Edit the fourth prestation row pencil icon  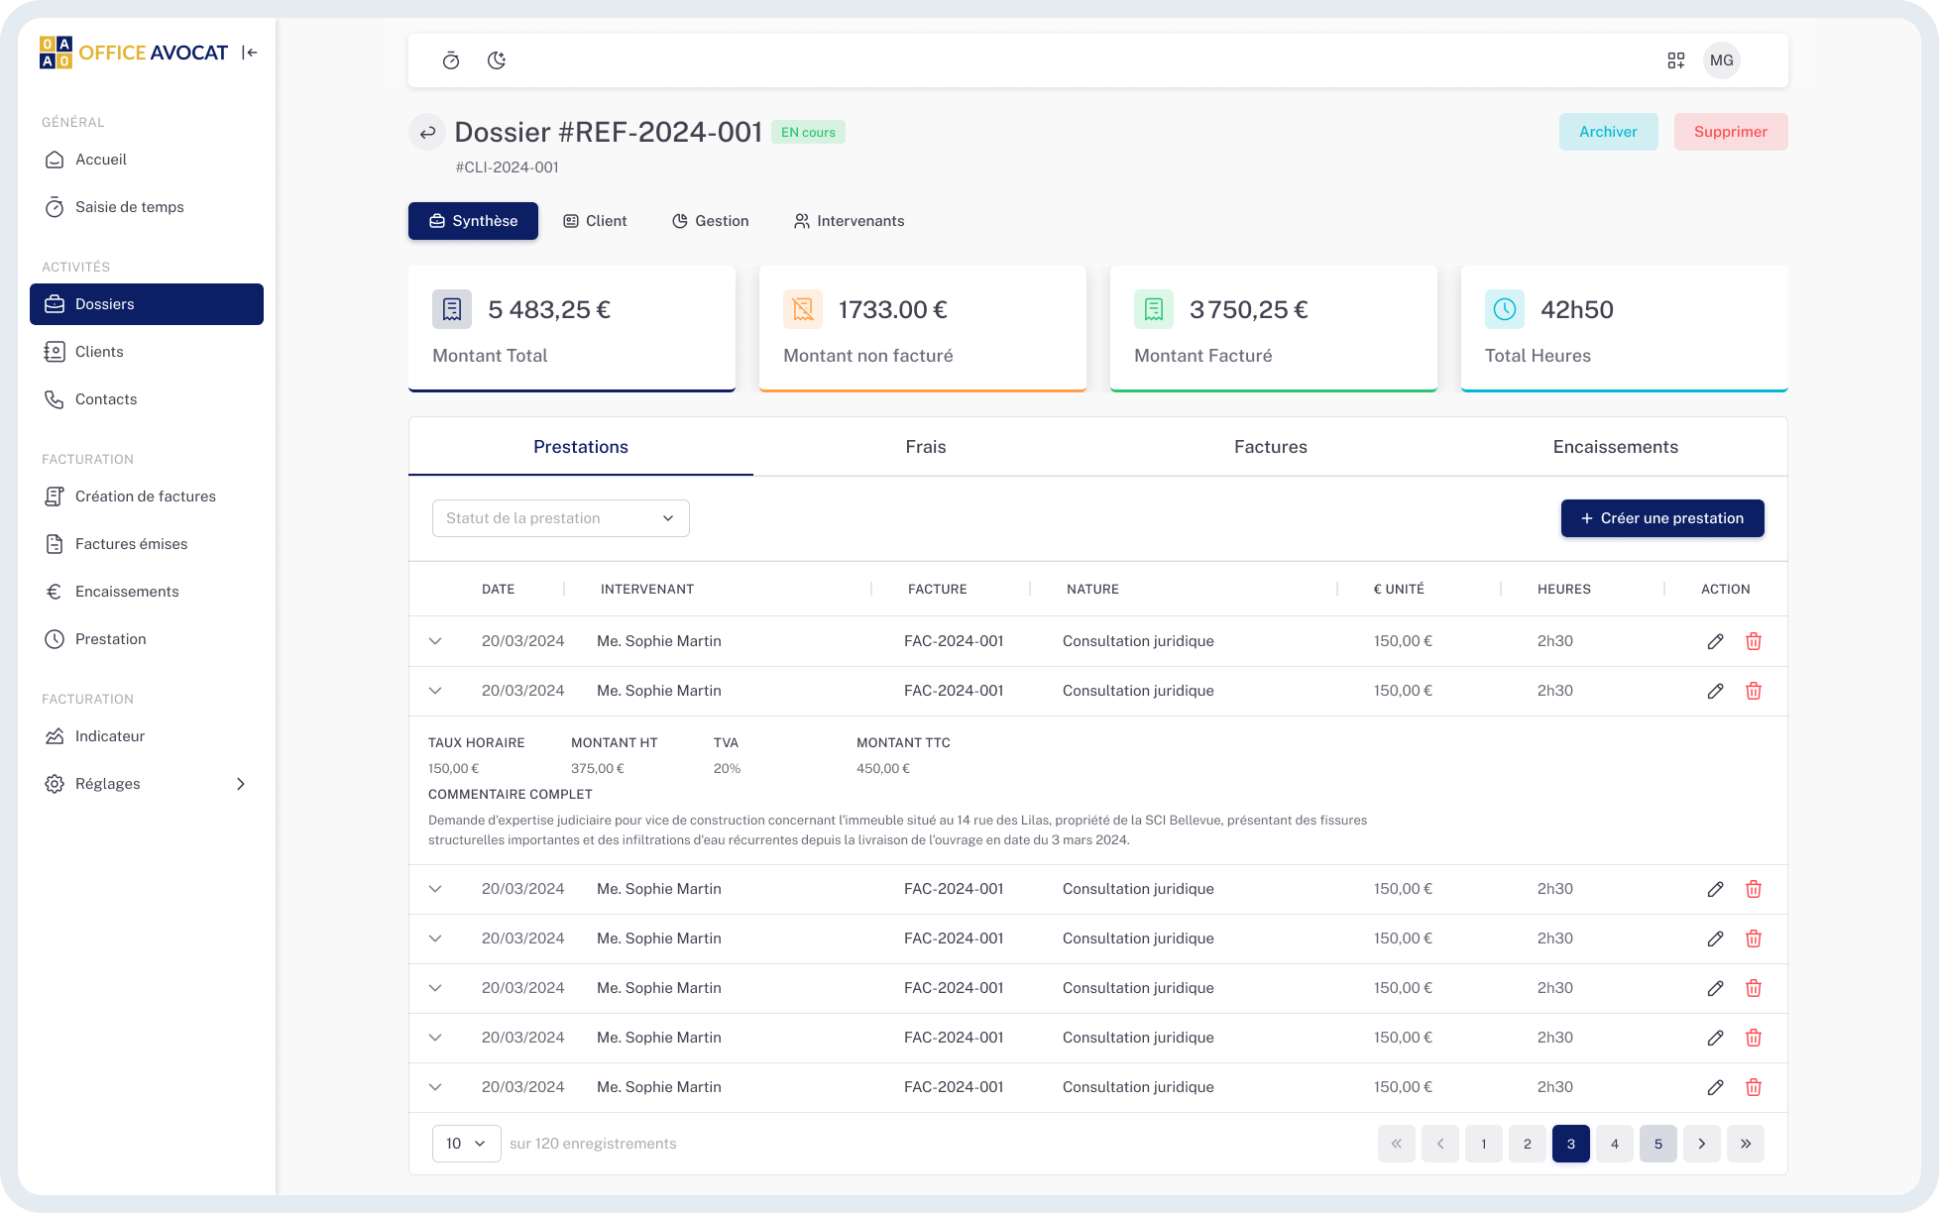click(1716, 938)
